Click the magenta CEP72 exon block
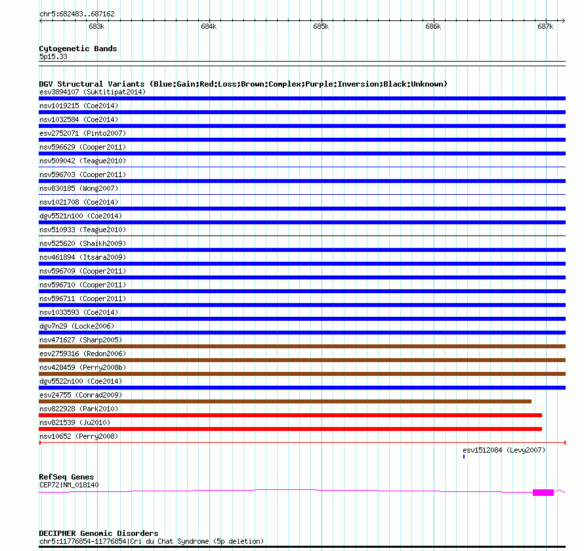 [x=543, y=493]
